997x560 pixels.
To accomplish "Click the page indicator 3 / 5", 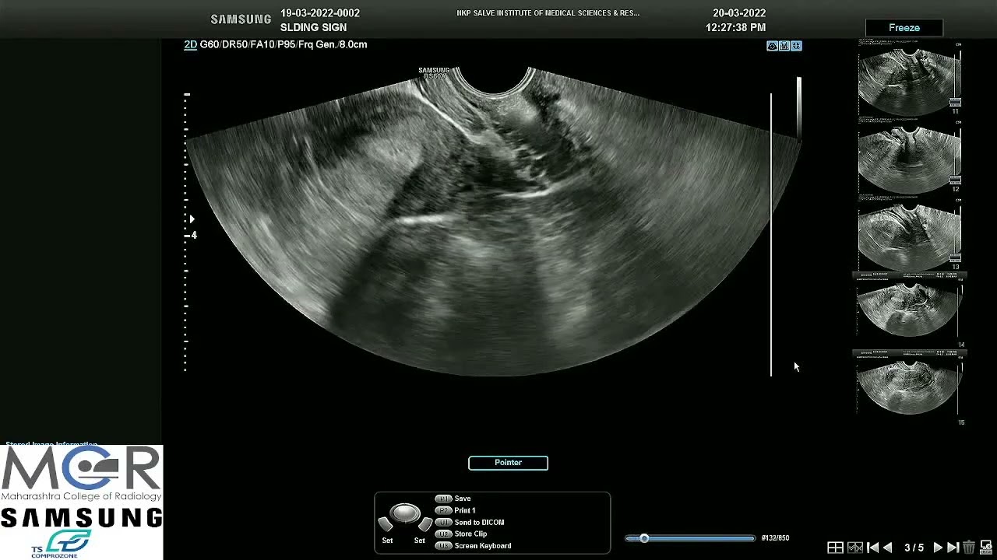I will coord(914,548).
